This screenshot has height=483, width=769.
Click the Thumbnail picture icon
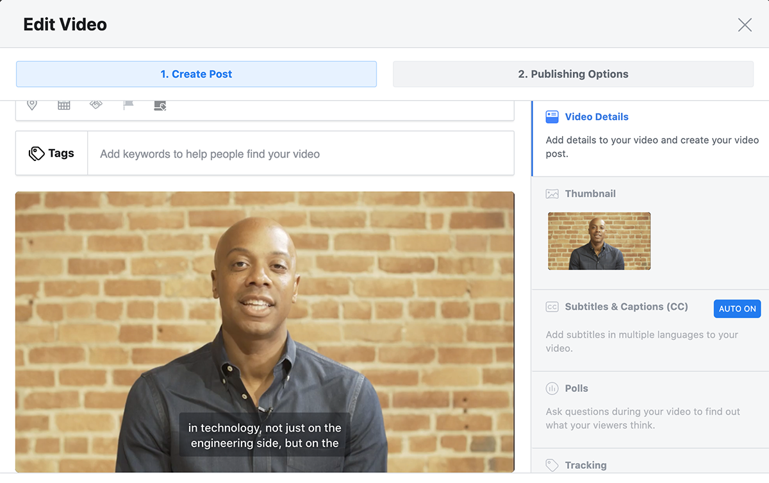[552, 194]
